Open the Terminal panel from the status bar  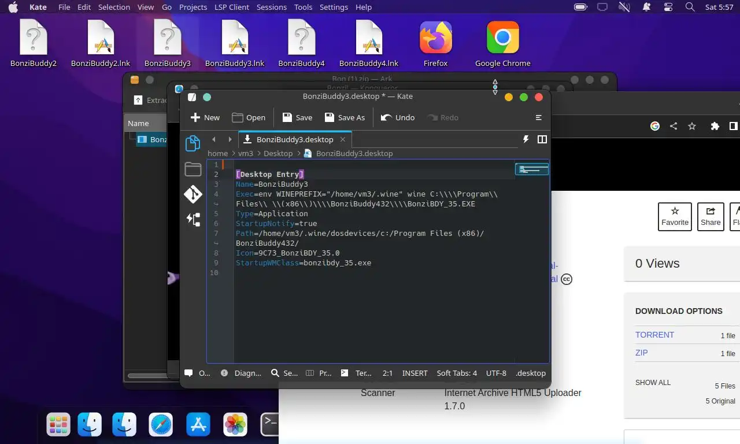tap(356, 373)
